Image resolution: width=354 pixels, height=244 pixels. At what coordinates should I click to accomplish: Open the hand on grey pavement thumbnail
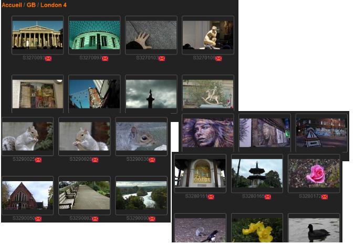(151, 35)
